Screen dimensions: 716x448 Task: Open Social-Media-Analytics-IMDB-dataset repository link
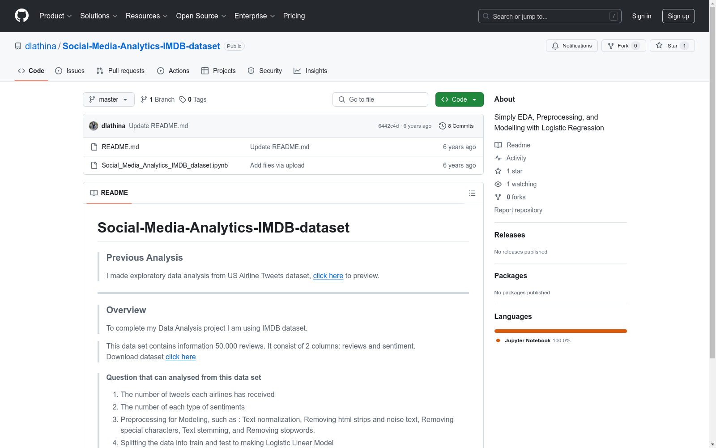click(141, 46)
